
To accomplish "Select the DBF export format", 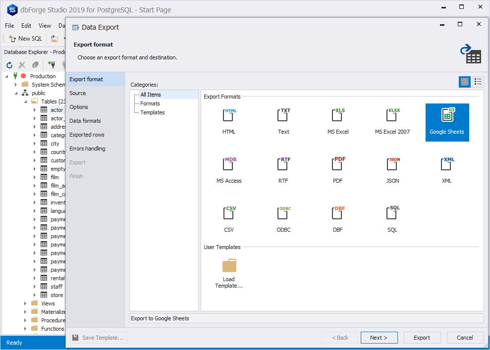I will tap(338, 220).
